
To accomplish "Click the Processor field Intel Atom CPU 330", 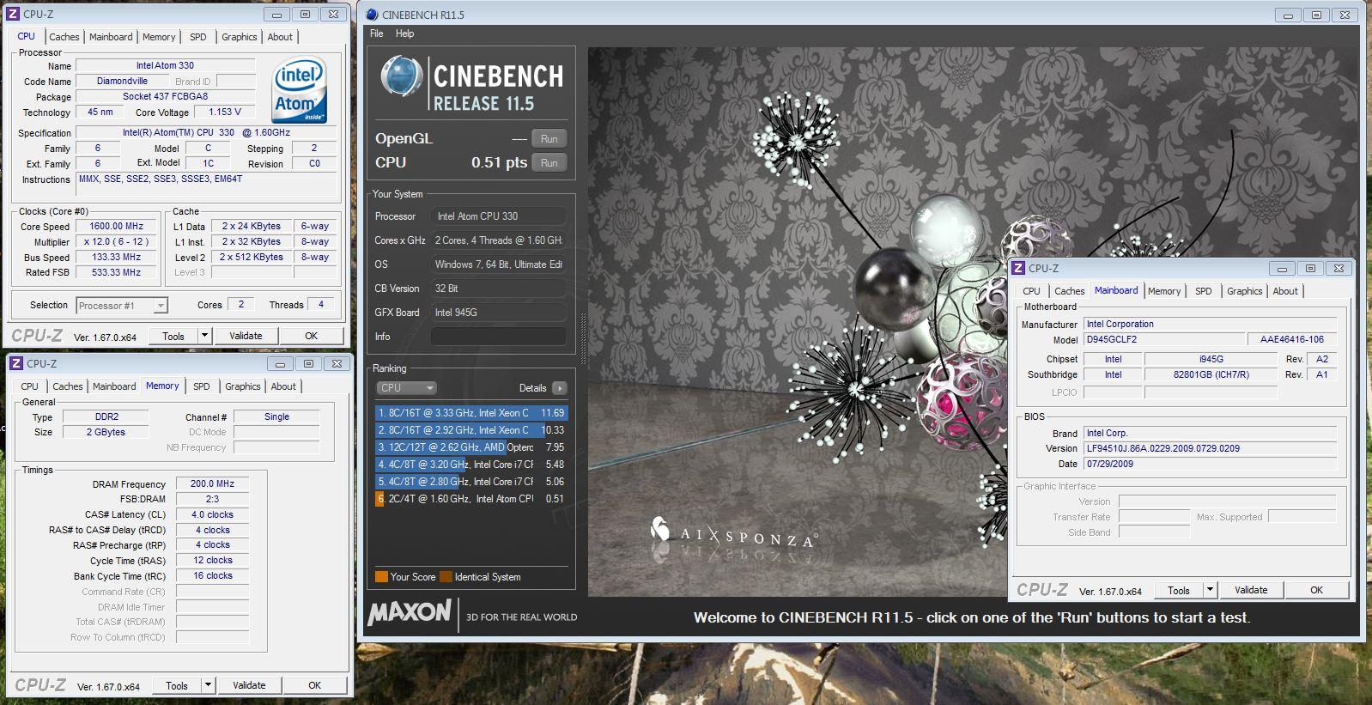I will click(498, 216).
